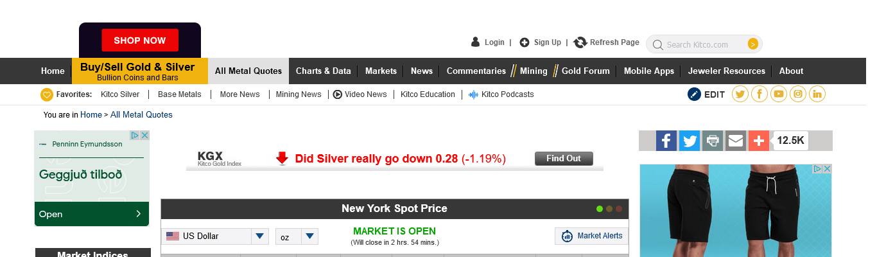This screenshot has height=257, width=877.
Task: Share the page by email envelope icon
Action: coord(735,141)
